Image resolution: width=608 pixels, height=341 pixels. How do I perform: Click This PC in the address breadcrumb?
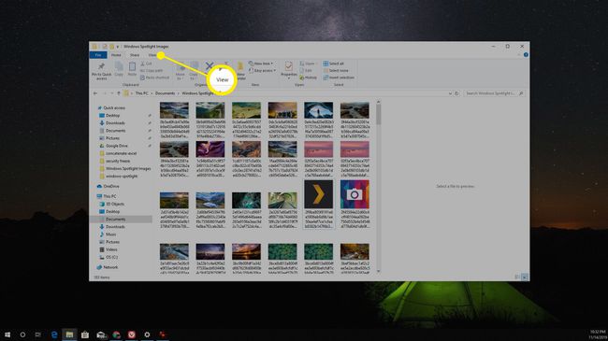click(141, 93)
